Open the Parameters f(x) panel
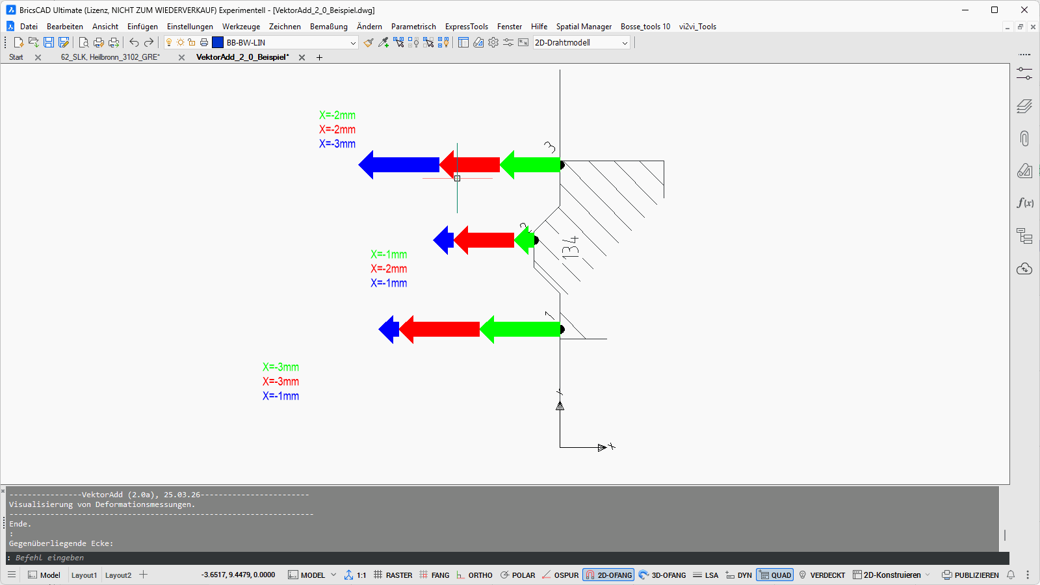 1024,203
